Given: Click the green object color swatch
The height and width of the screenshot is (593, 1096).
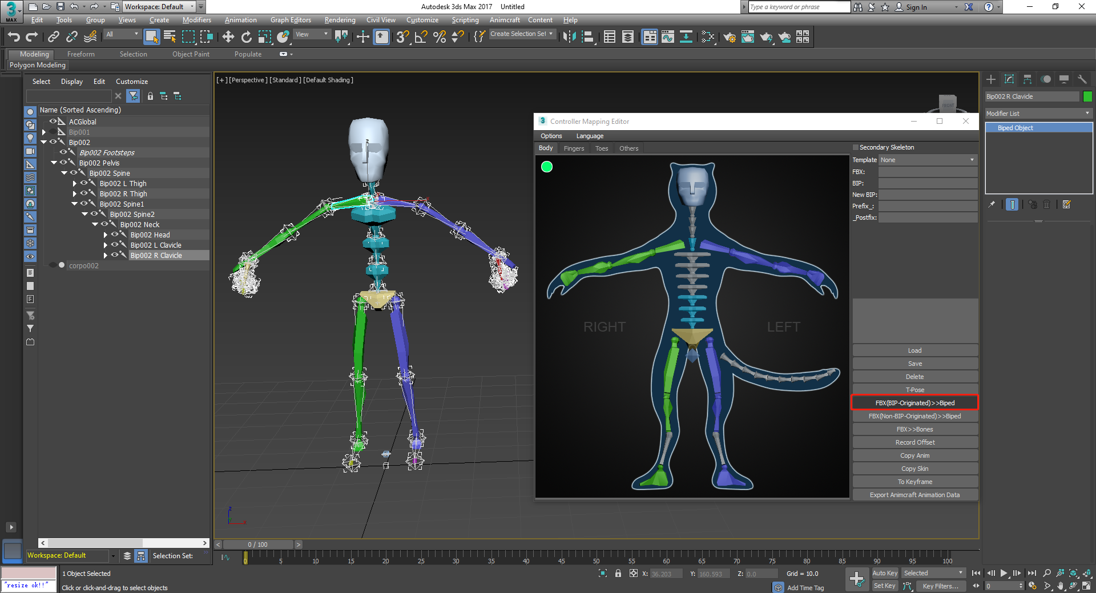Looking at the screenshot, I should [1087, 96].
